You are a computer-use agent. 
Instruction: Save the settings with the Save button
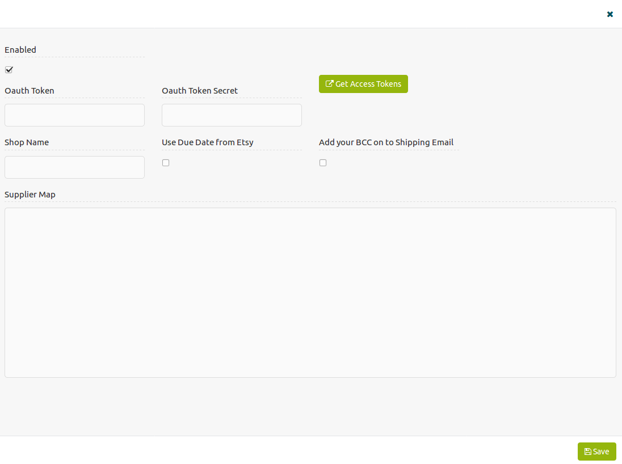[596, 452]
